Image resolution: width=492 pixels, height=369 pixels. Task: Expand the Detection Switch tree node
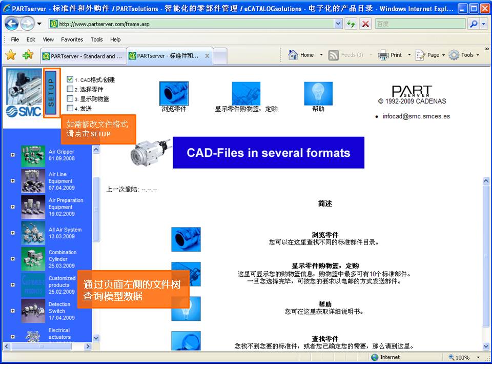[12, 311]
